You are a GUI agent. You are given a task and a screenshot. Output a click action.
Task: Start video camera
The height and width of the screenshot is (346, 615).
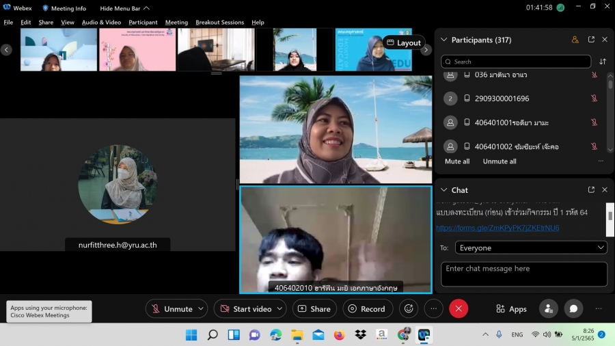246,308
